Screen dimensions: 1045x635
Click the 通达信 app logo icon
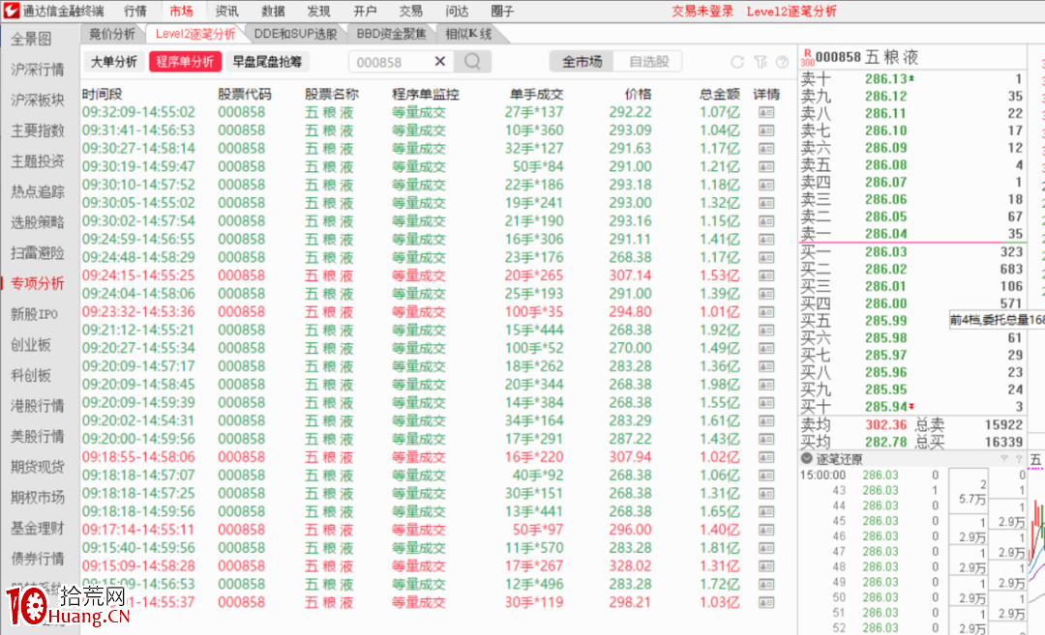click(x=11, y=11)
